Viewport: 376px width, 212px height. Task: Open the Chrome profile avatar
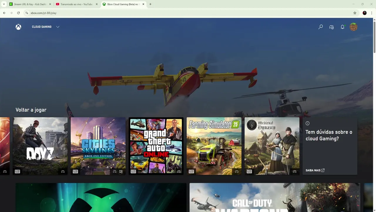point(365,13)
